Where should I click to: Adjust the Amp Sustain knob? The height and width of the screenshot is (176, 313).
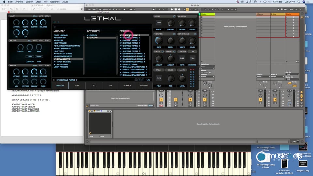click(34, 22)
